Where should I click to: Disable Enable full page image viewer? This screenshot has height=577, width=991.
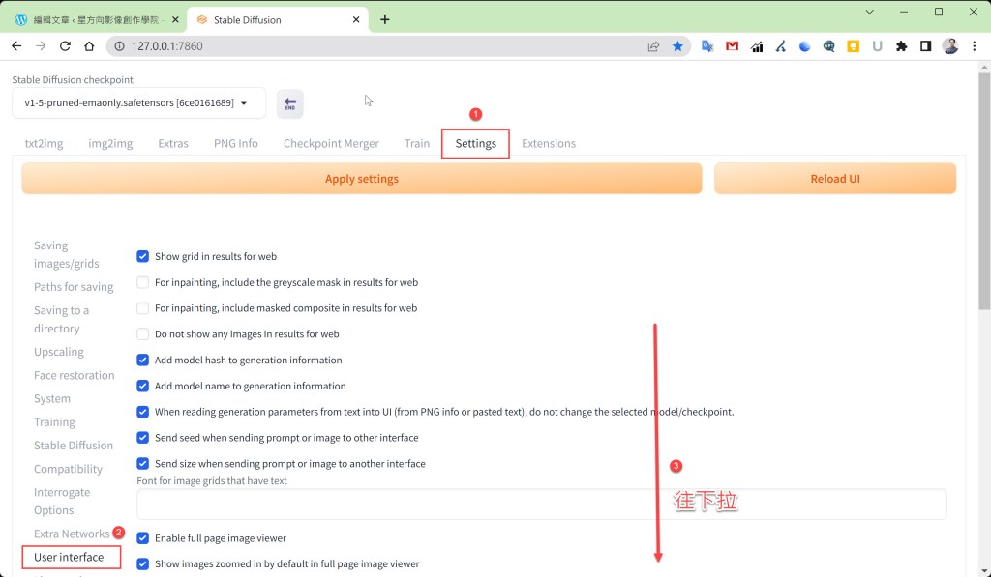click(143, 538)
